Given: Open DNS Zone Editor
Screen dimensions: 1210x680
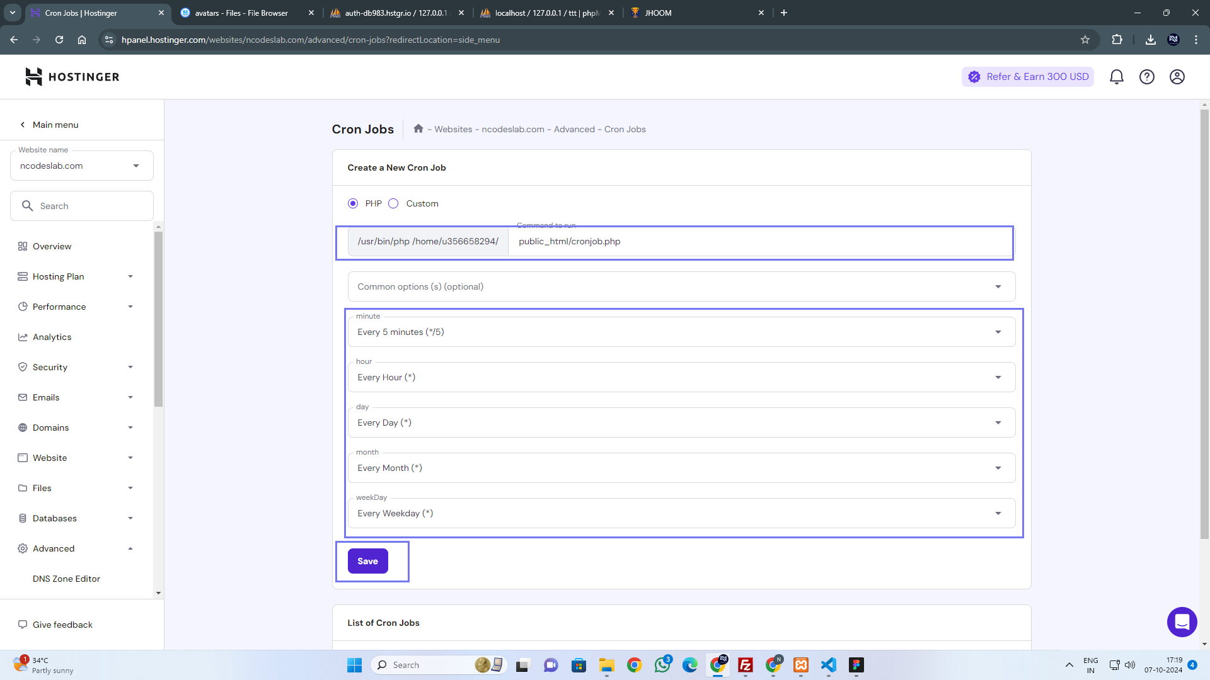Looking at the screenshot, I should tap(66, 579).
